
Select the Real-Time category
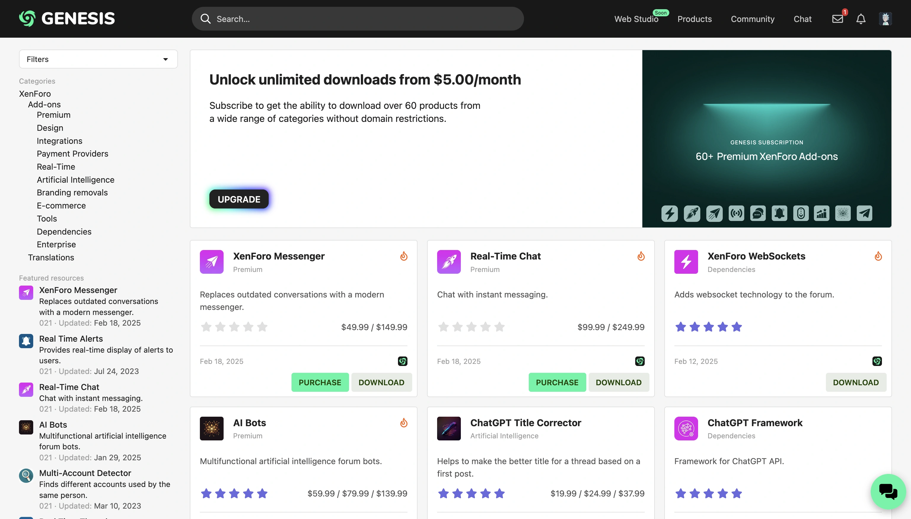(56, 166)
